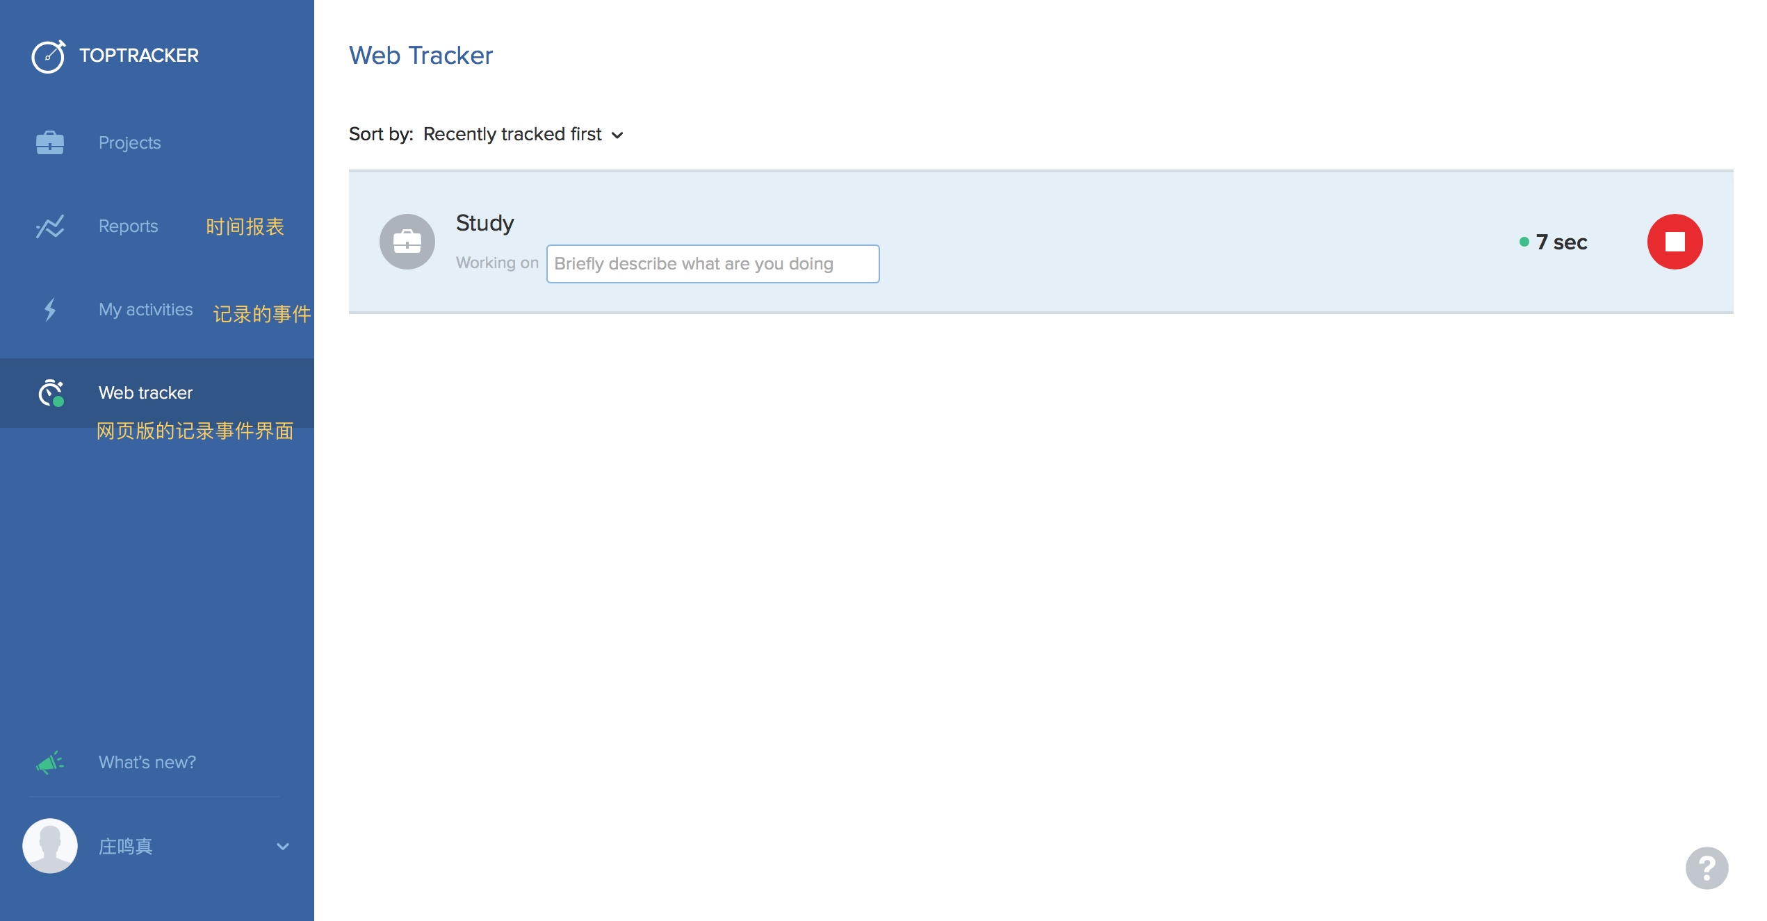Select Web tracker in the sidebar
This screenshot has width=1767, height=921.
click(145, 393)
